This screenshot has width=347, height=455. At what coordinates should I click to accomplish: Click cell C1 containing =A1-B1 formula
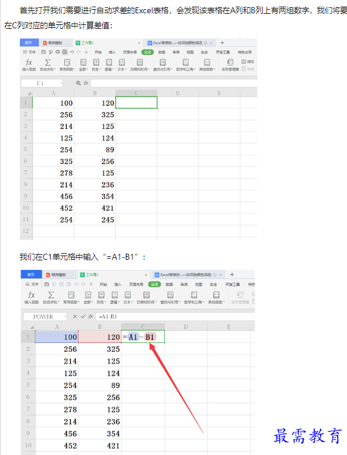pyautogui.click(x=143, y=337)
